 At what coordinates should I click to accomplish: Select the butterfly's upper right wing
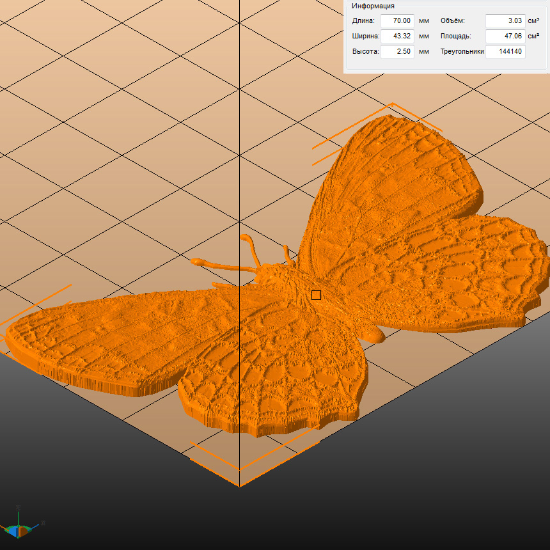tap(397, 179)
